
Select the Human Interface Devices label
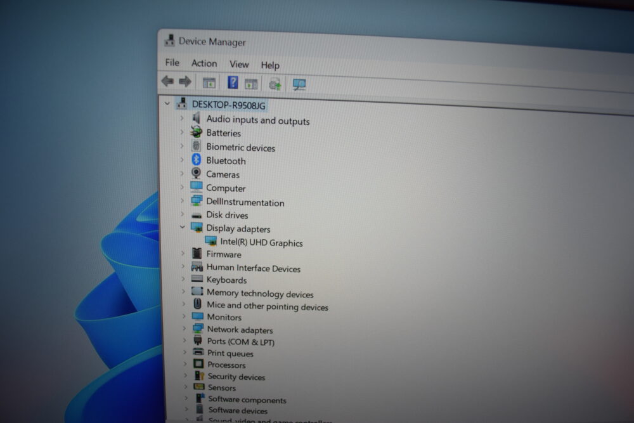[x=254, y=268]
